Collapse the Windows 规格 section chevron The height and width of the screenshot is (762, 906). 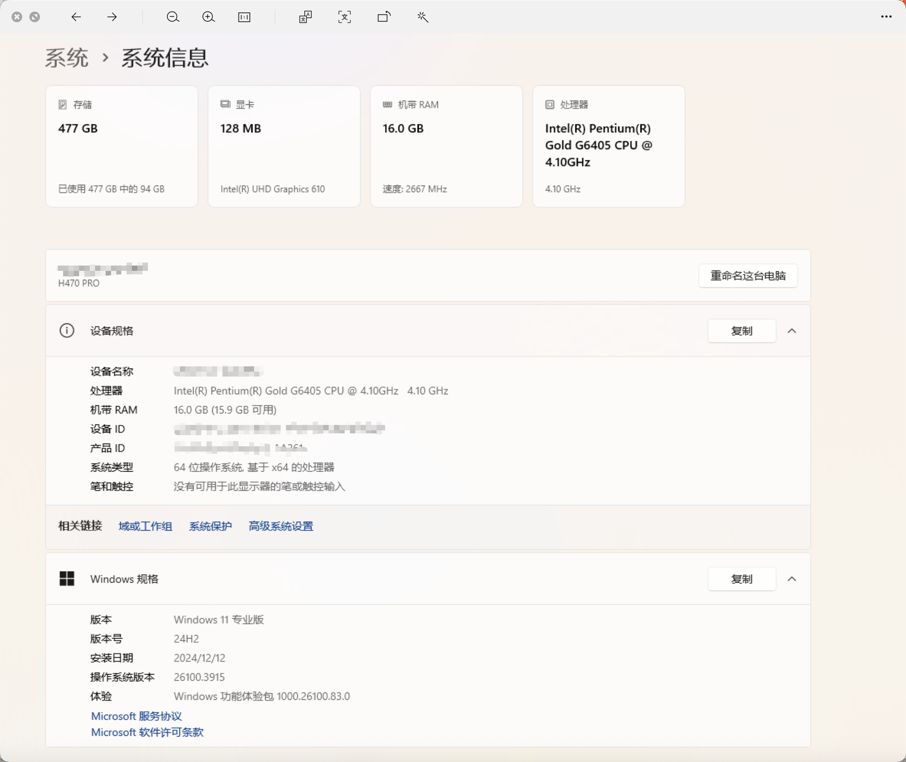click(x=792, y=579)
